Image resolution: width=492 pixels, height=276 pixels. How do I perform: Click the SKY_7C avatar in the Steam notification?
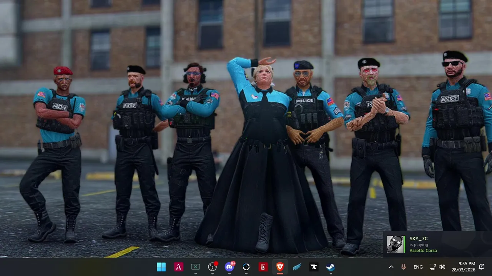[396, 244]
